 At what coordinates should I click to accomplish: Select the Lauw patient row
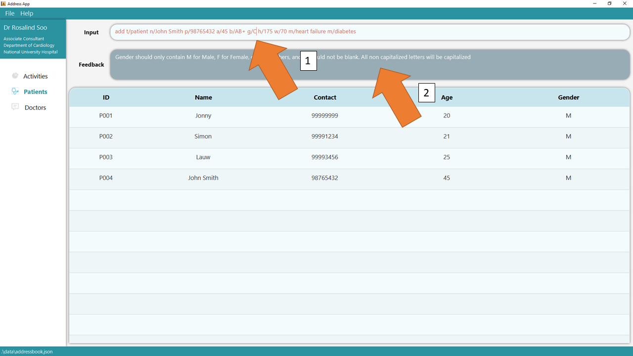(203, 157)
